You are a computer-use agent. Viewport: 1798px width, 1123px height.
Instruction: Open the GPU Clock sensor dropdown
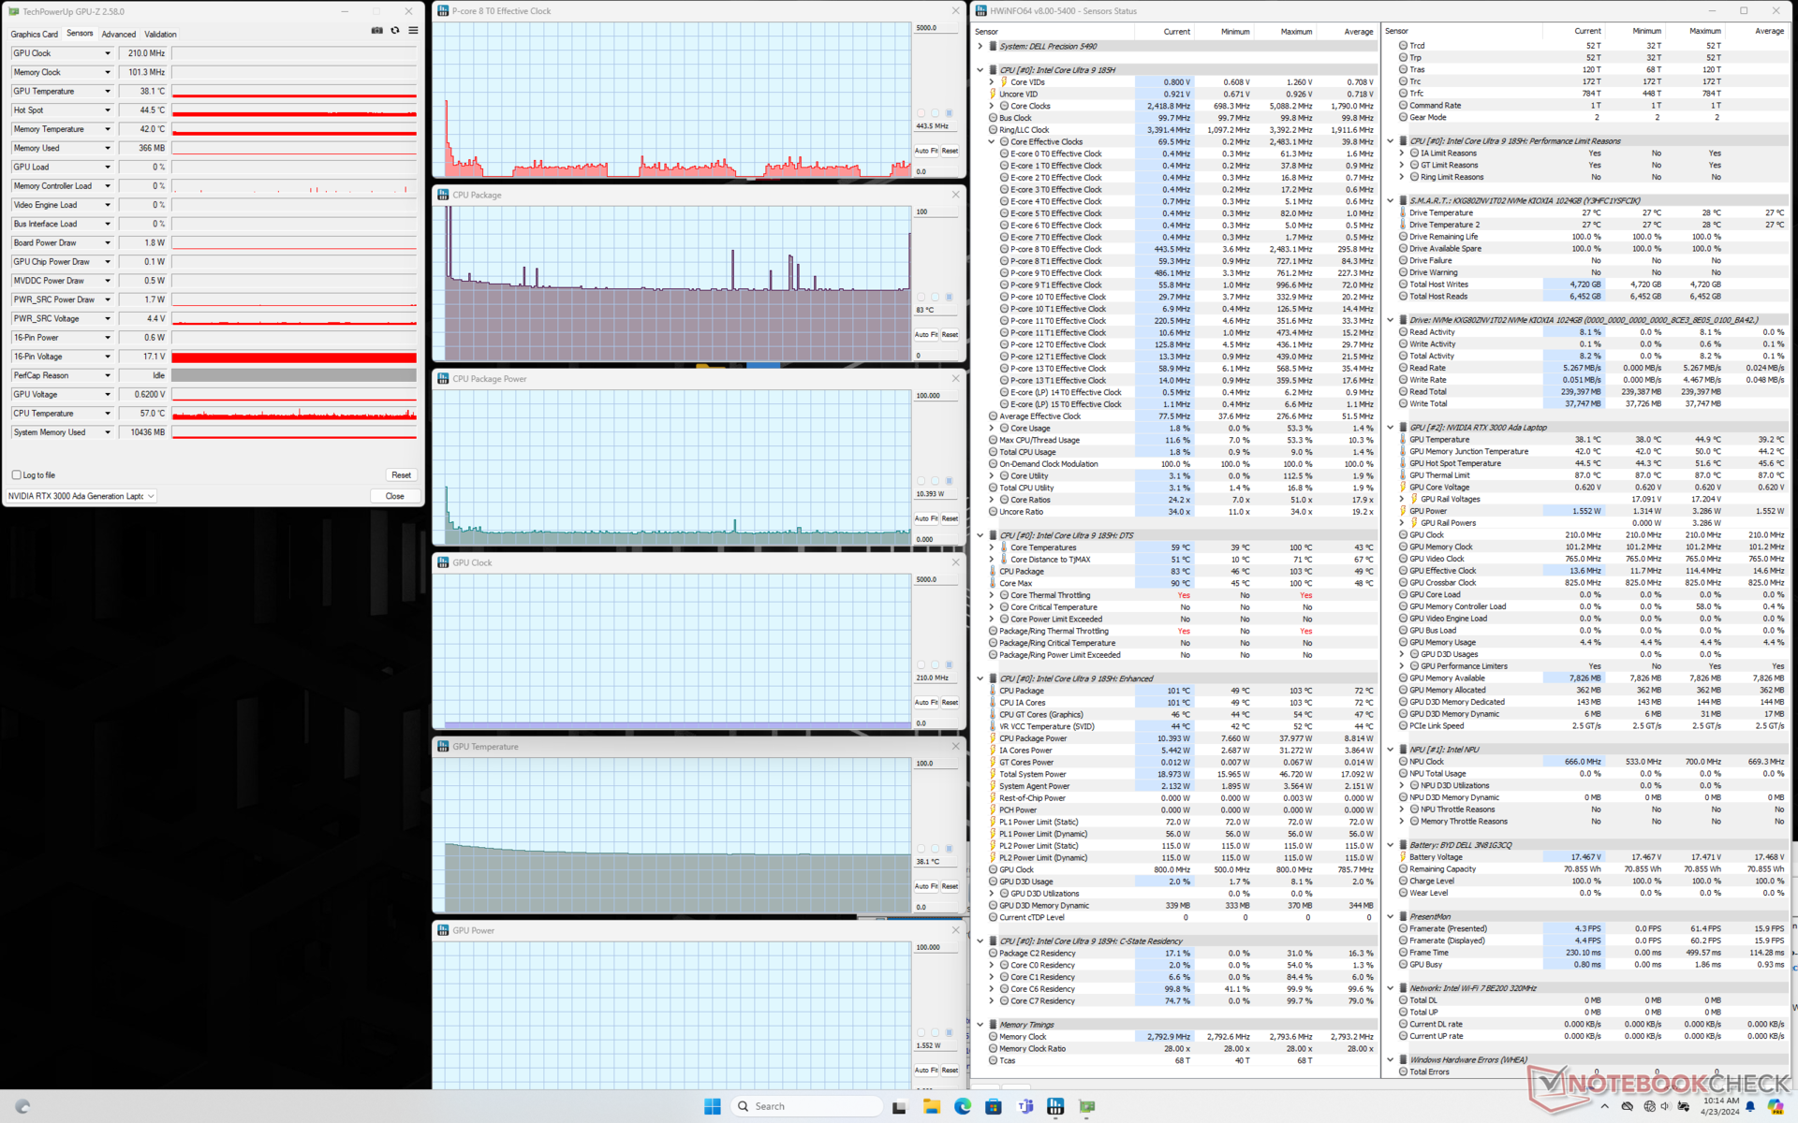coord(107,53)
